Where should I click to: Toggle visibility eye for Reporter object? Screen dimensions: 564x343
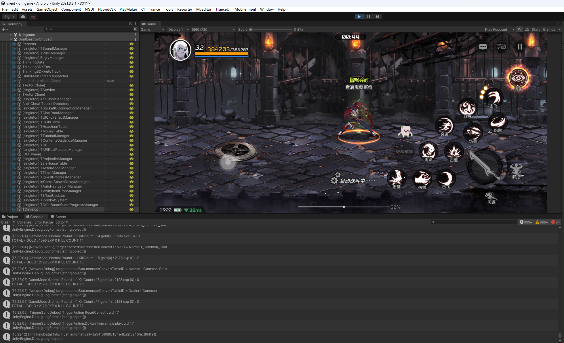132,44
